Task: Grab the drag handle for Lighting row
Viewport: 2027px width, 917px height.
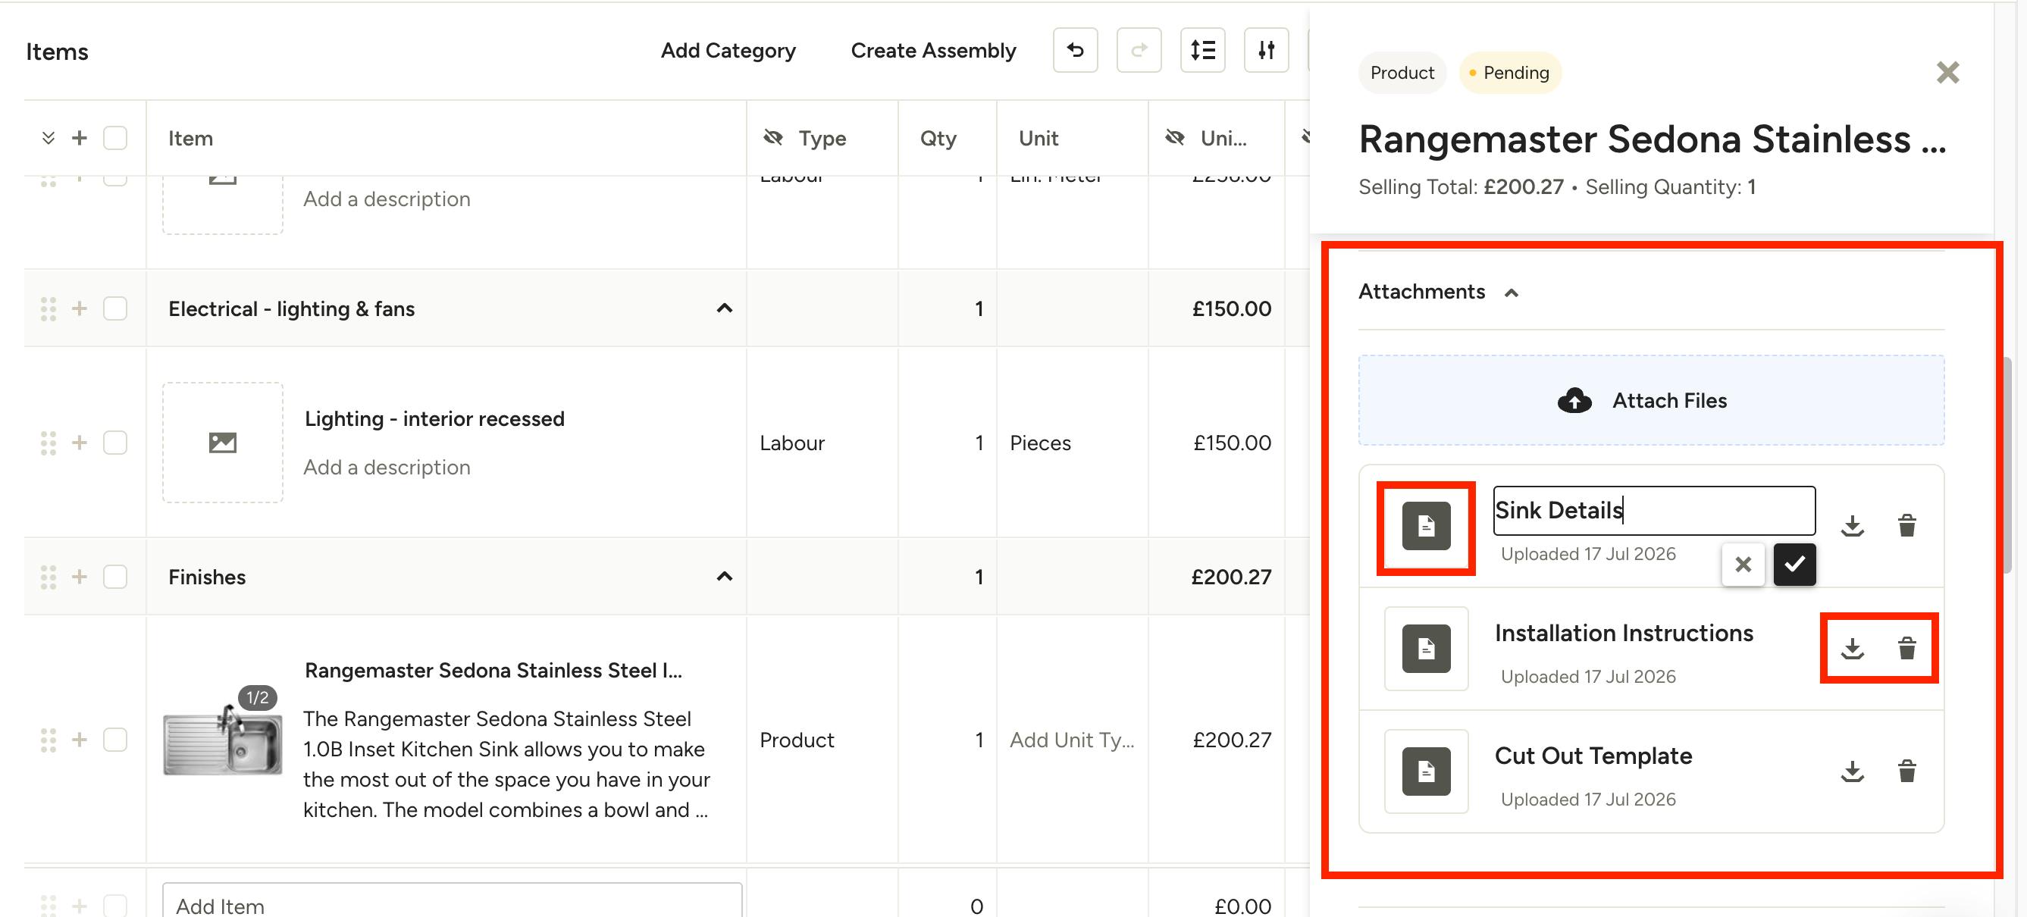Action: pos(48,443)
